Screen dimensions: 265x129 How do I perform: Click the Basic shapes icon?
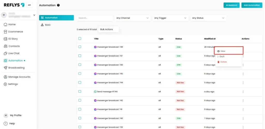[x=42, y=25]
